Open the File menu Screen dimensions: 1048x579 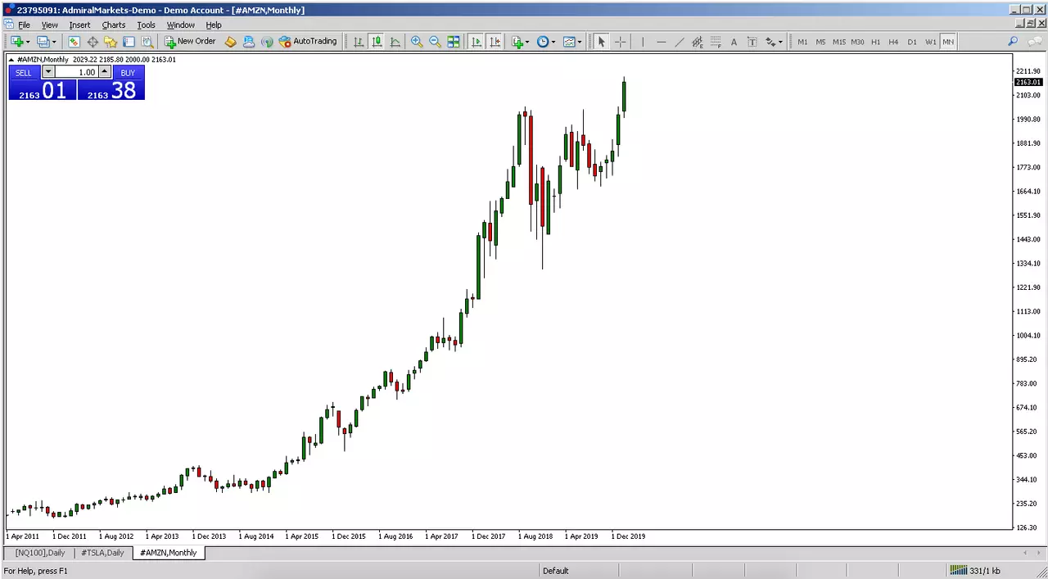24,25
